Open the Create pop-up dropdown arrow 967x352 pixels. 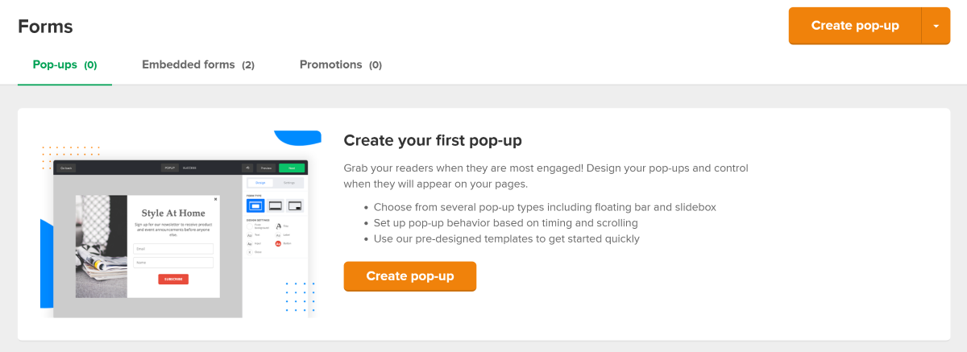(x=936, y=26)
